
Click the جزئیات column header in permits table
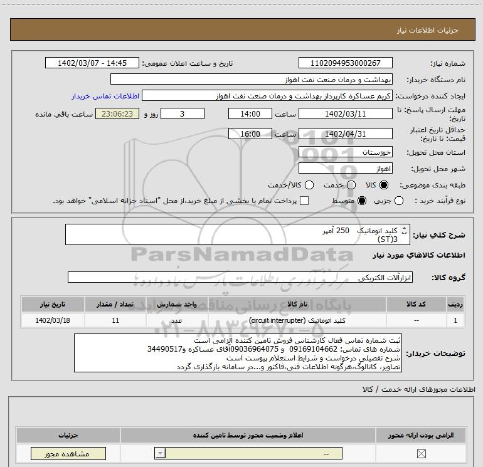[68, 435]
